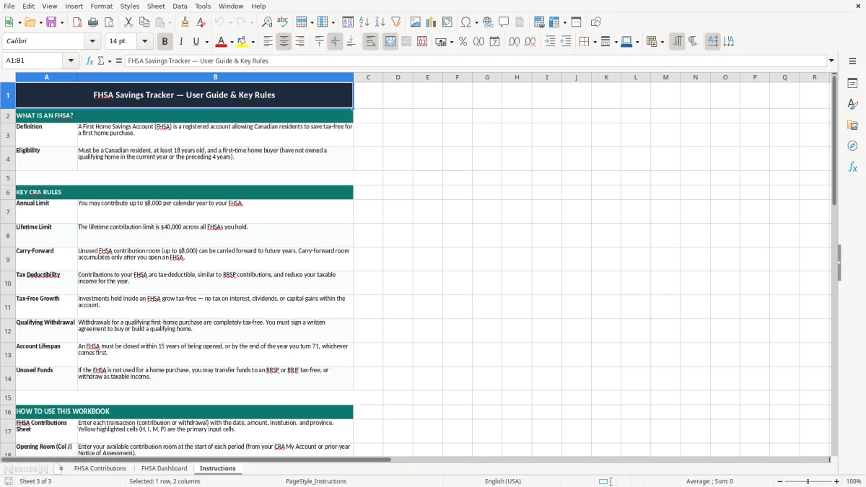Clear direct formatting
The width and height of the screenshot is (866, 487).
(x=201, y=22)
